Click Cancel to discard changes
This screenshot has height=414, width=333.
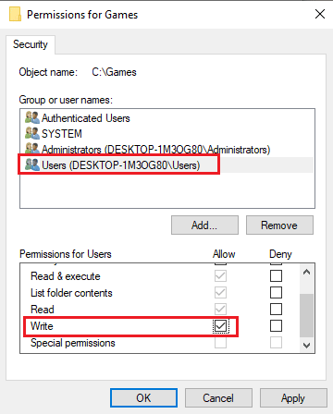point(218,398)
